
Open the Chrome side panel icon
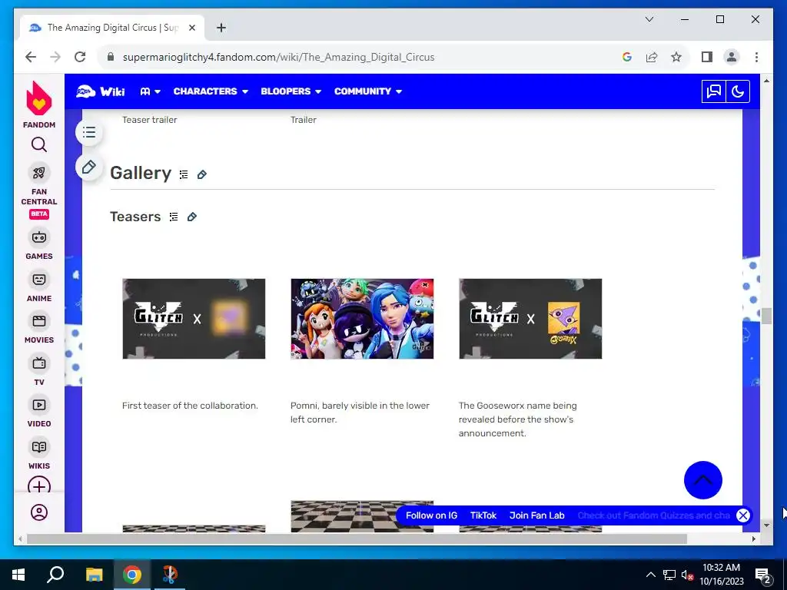707,57
